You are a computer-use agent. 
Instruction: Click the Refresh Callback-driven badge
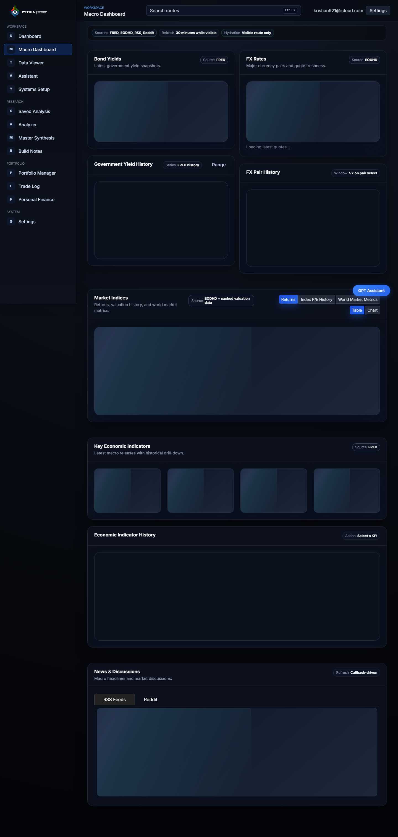click(356, 673)
